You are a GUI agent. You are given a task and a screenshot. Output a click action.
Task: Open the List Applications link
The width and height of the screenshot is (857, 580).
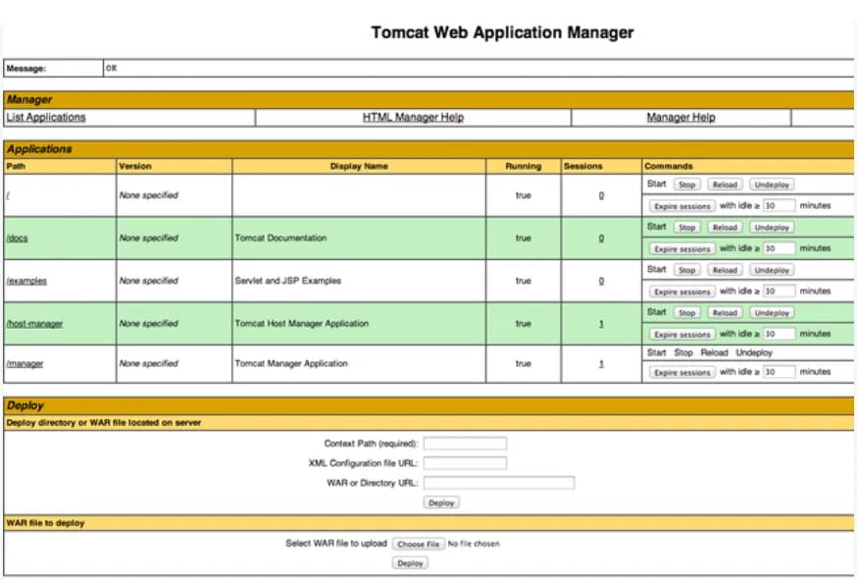46,117
